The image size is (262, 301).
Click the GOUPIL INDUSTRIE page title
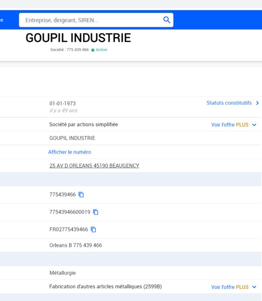click(78, 38)
